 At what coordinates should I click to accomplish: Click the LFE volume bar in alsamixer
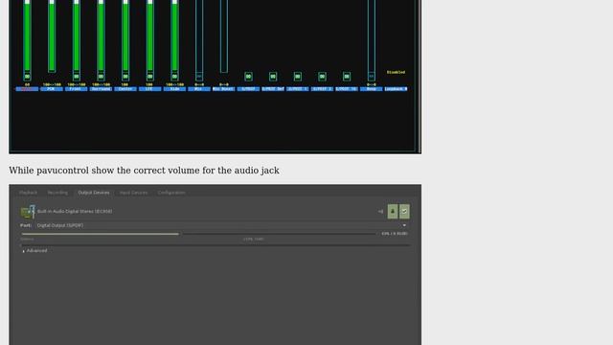[150, 36]
